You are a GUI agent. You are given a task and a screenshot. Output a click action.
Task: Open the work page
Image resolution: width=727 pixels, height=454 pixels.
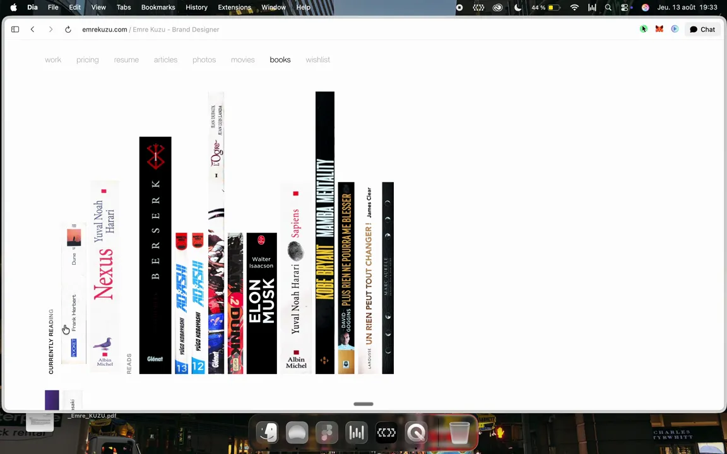(53, 60)
